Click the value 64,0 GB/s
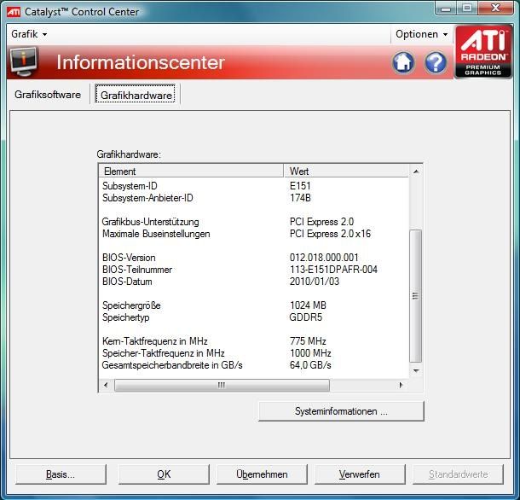This screenshot has width=520, height=500. click(310, 365)
